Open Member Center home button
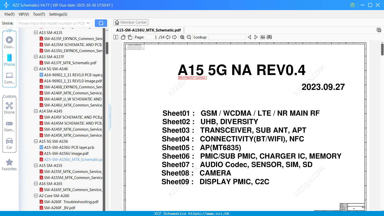 pyautogui.click(x=131, y=22)
